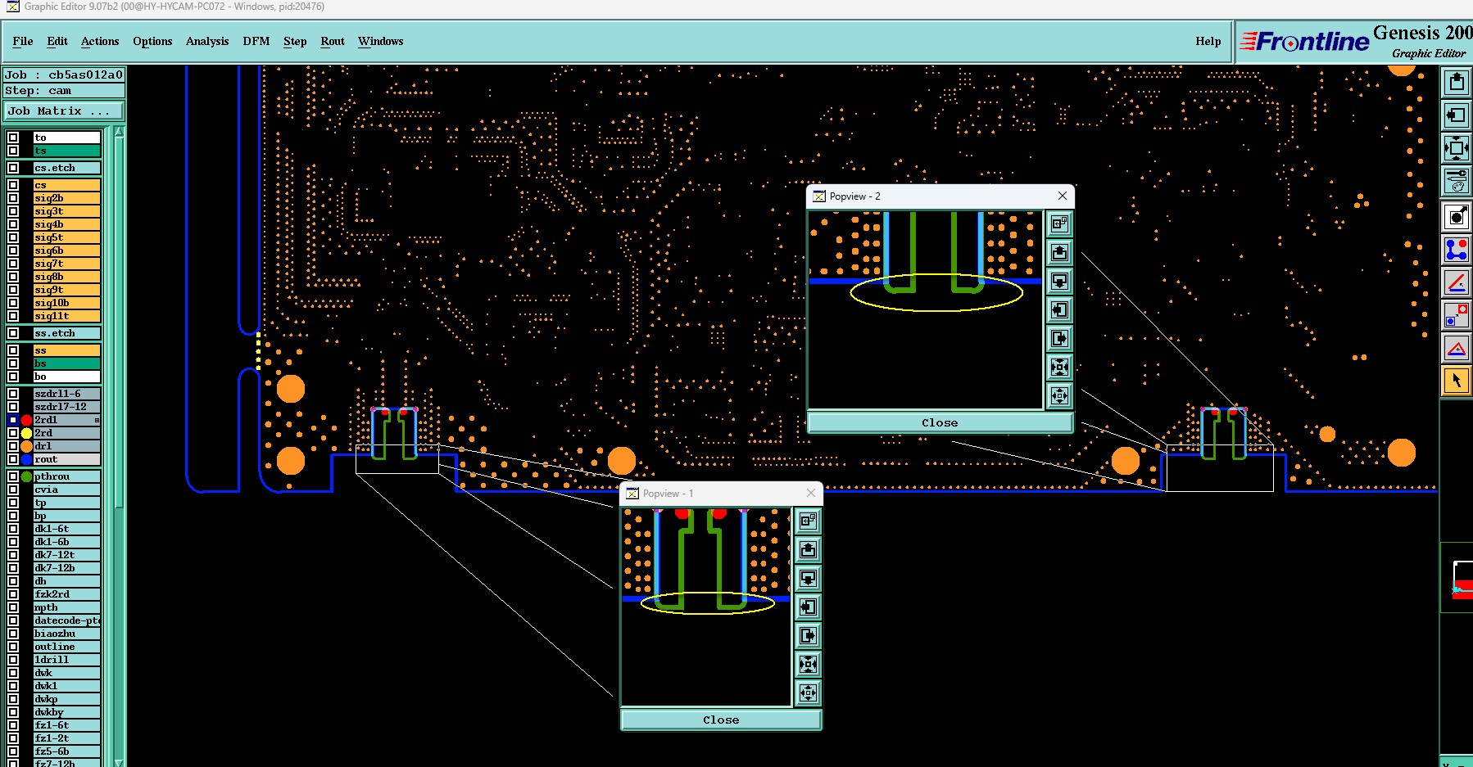The image size is (1473, 767).
Task: Click top icon in Popview 1 toolbar
Action: pyautogui.click(x=808, y=521)
